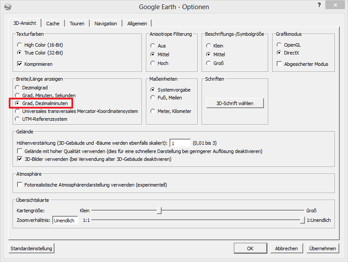Switch to the 3D-Ansicht tab
348x262 pixels.
pyautogui.click(x=25, y=23)
